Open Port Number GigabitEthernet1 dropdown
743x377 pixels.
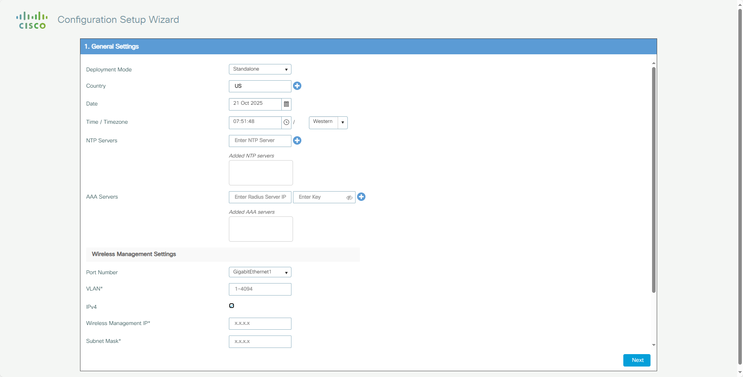260,272
